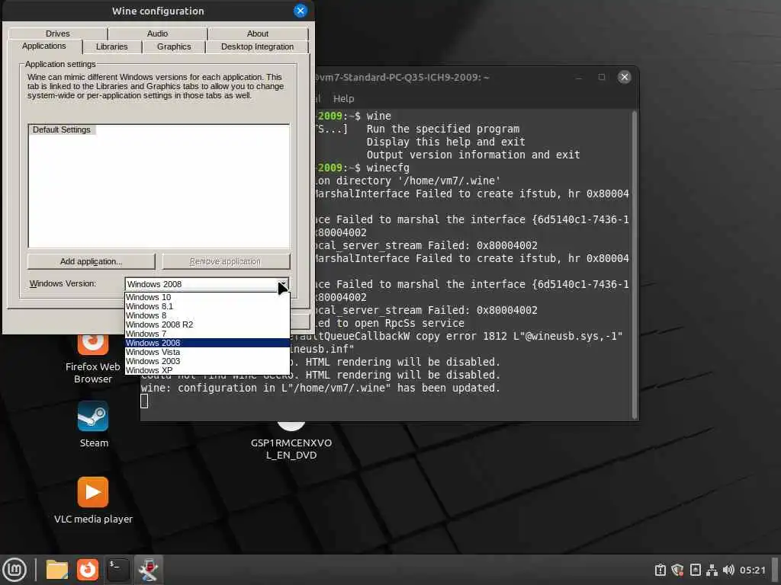Viewport: 781px width, 585px height.
Task: Minimize the terminal window
Action: pyautogui.click(x=579, y=77)
